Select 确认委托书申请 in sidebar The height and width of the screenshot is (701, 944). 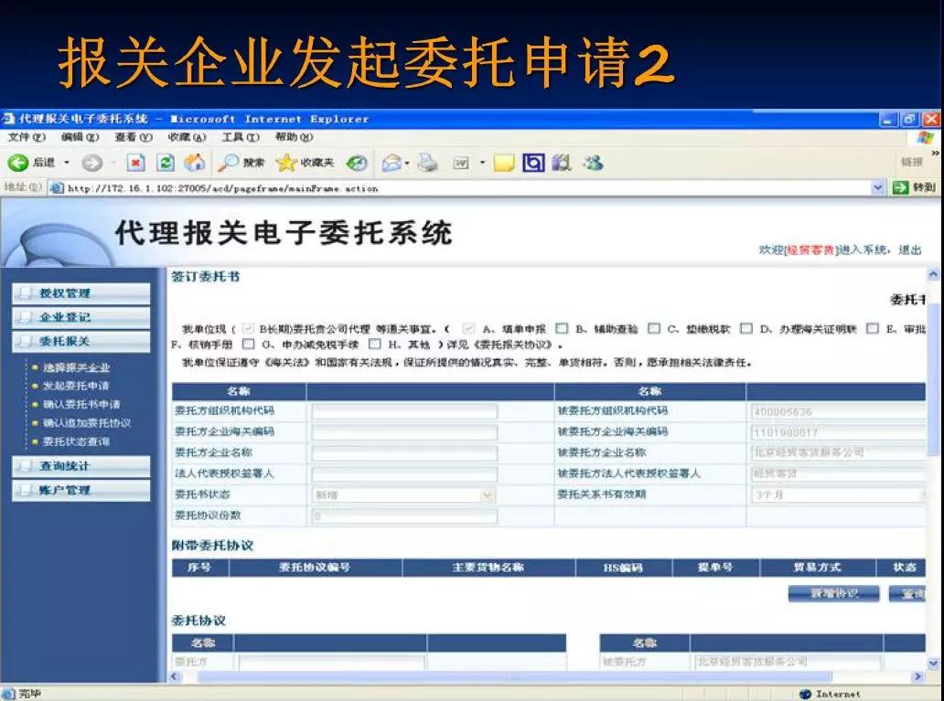(x=81, y=404)
